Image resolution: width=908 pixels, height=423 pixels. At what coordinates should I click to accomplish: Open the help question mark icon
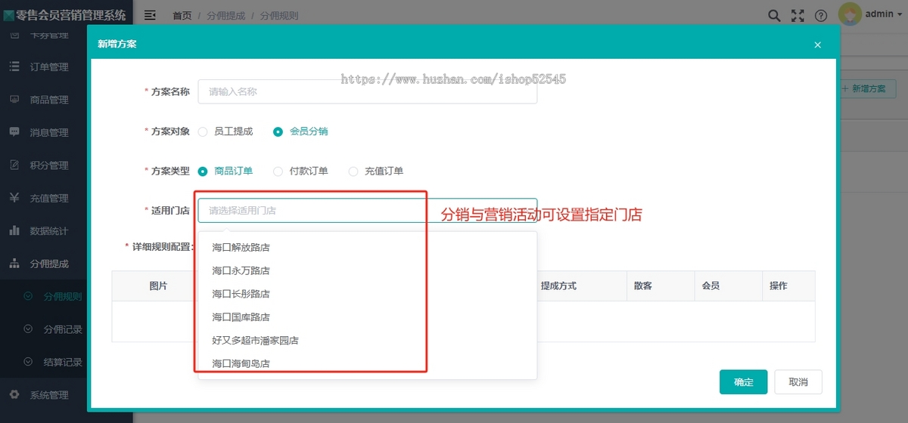point(821,15)
